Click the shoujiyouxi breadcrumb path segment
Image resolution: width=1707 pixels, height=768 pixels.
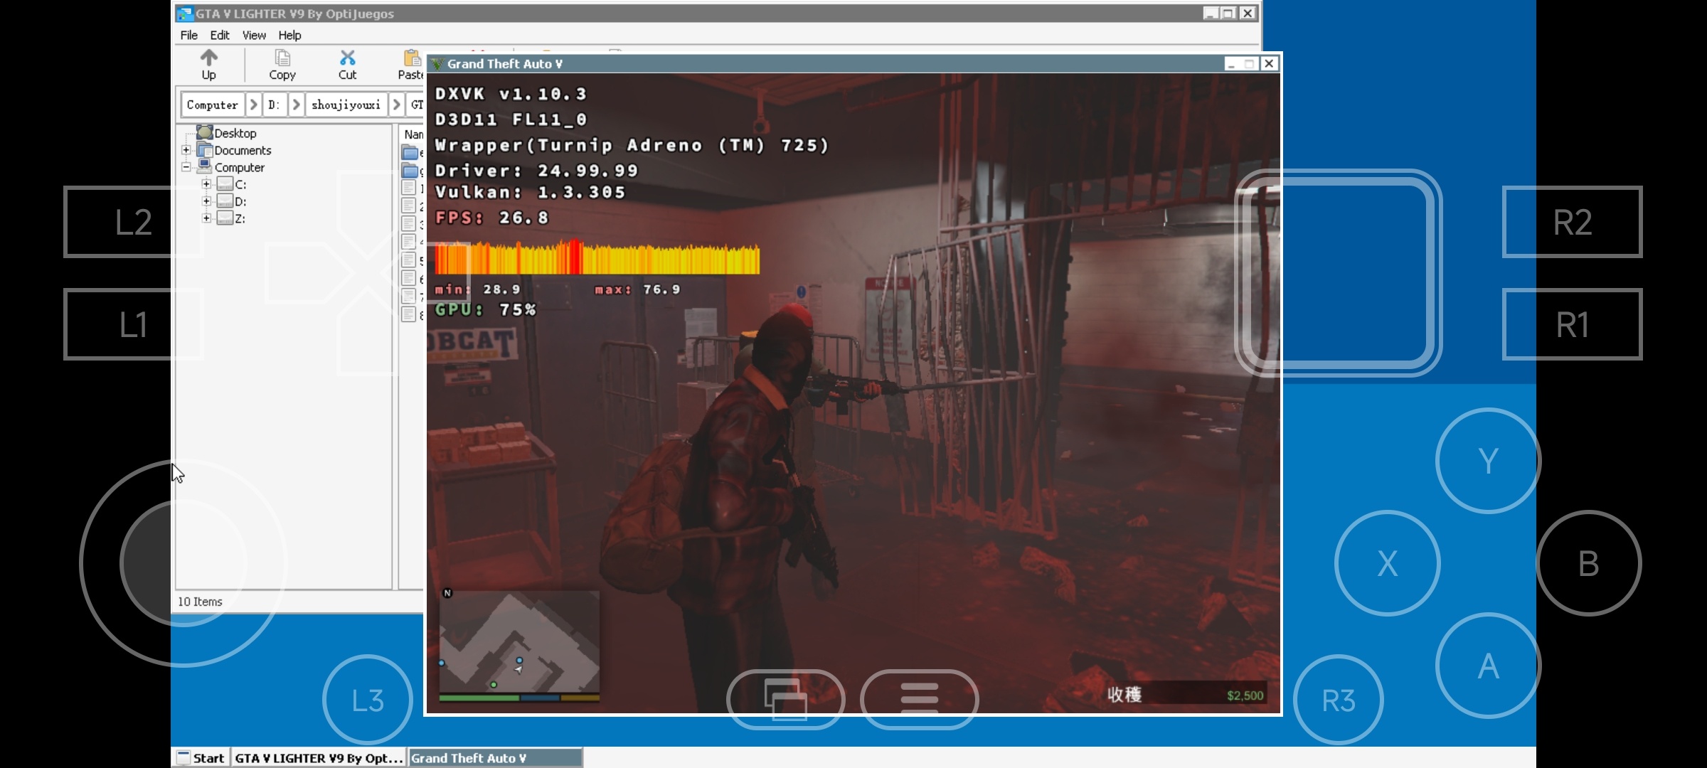click(346, 105)
